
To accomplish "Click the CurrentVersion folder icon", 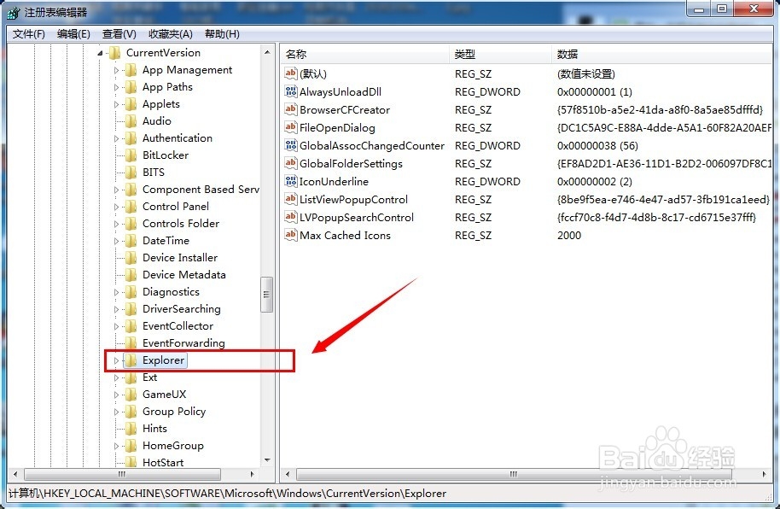I will [x=115, y=52].
